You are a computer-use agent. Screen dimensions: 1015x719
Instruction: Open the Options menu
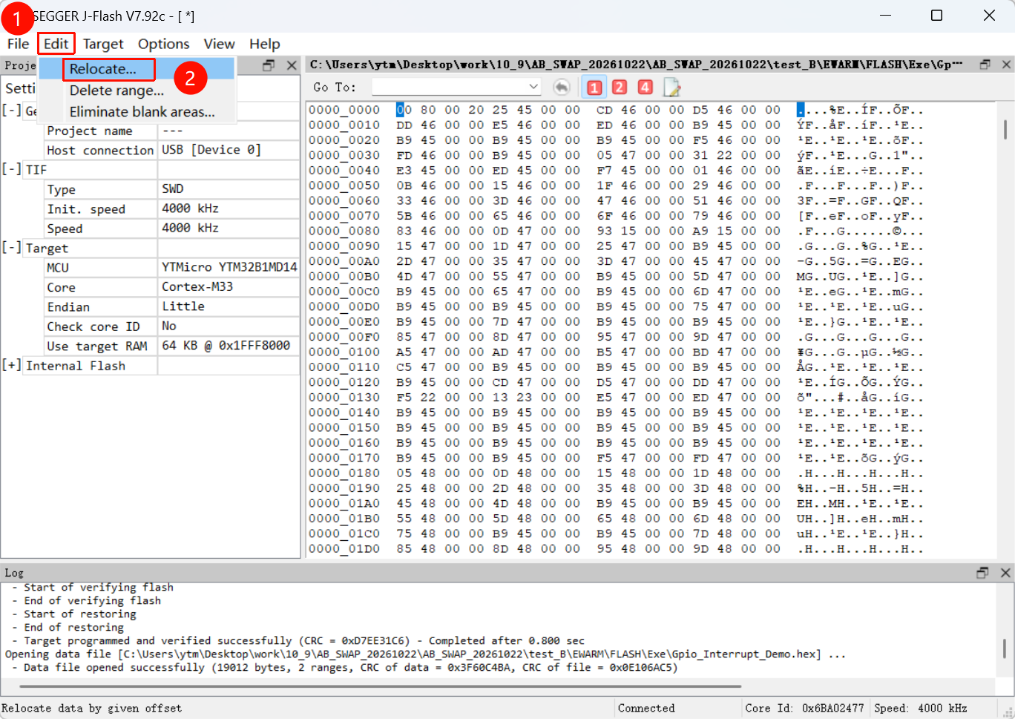click(x=163, y=44)
